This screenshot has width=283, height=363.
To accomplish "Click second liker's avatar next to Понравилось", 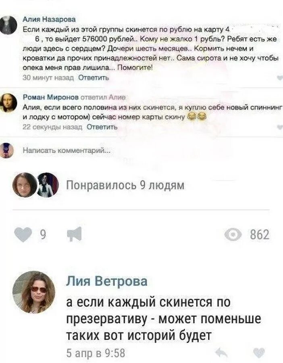I will (x=48, y=185).
